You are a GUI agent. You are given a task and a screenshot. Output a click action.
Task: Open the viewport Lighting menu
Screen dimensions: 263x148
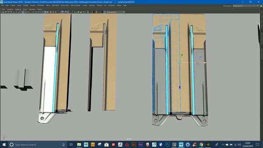coord(18,9)
